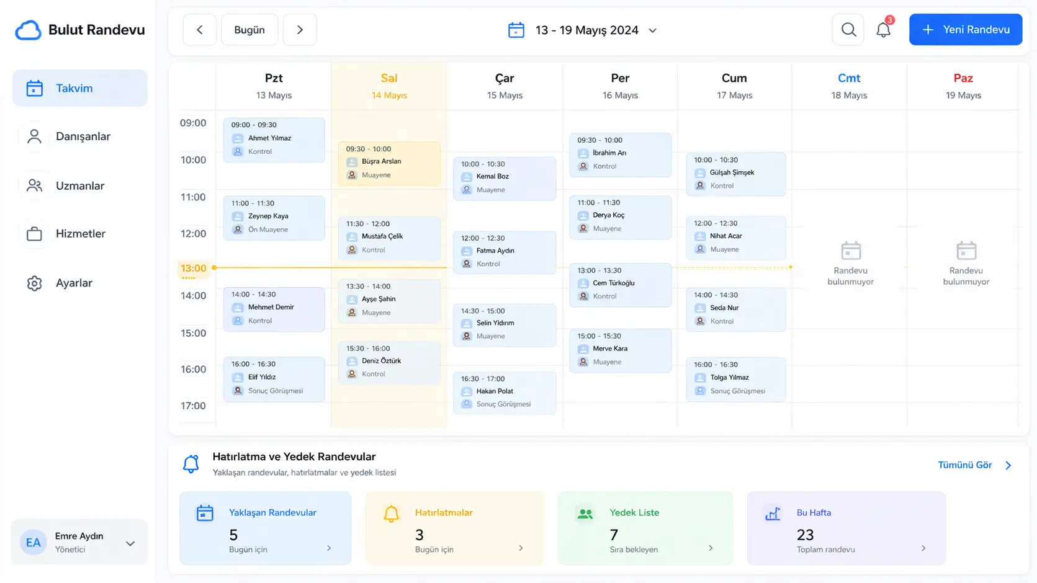
Task: Go to next week with right arrow
Action: point(300,30)
